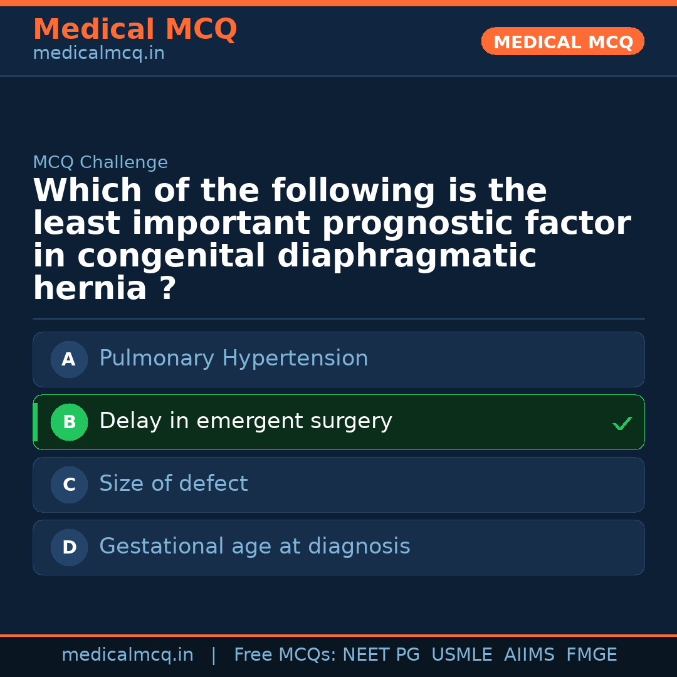Click the letter C circle icon

(69, 485)
